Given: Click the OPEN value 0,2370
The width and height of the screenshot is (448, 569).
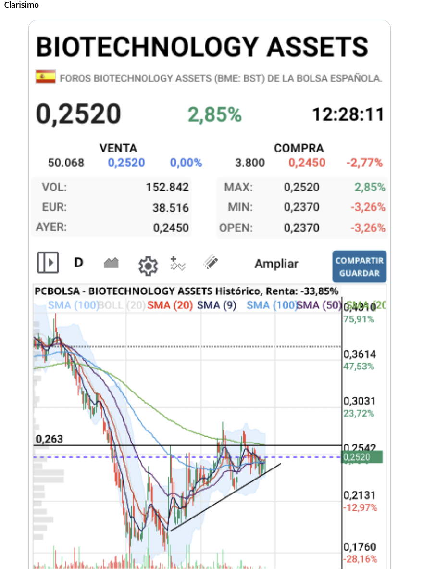Looking at the screenshot, I should pyautogui.click(x=301, y=228).
